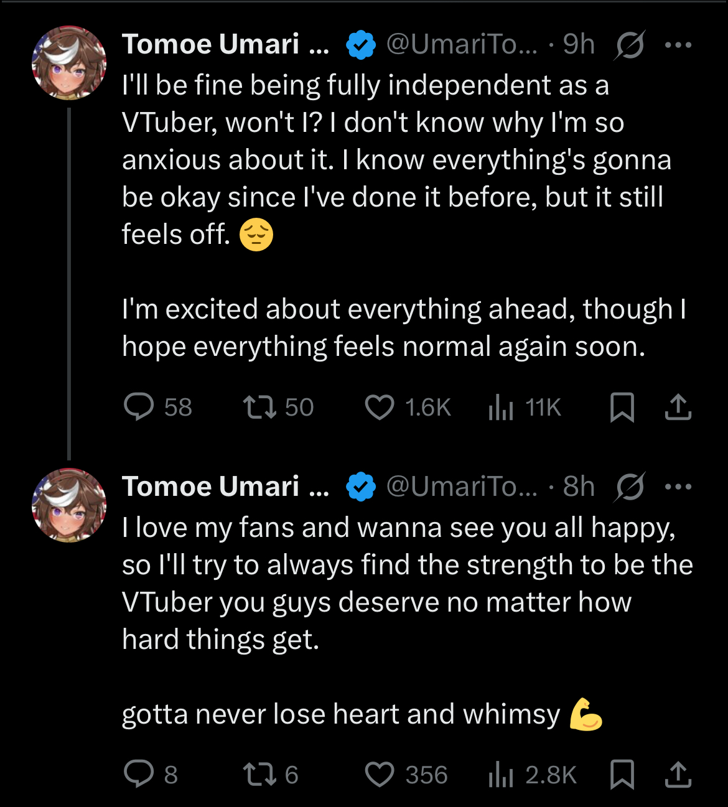Bookmark the first tweet
Viewport: 728px width, 807px height.
[622, 407]
